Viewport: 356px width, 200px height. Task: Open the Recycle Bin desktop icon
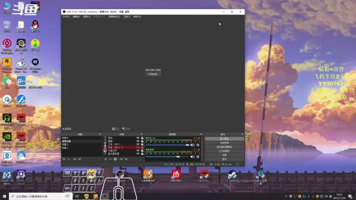pos(7,26)
